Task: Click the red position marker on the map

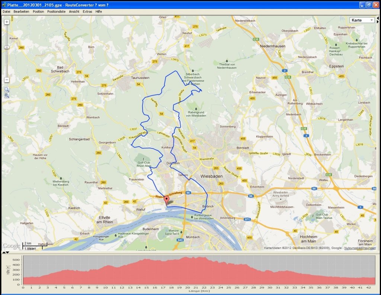Action: tap(166, 201)
